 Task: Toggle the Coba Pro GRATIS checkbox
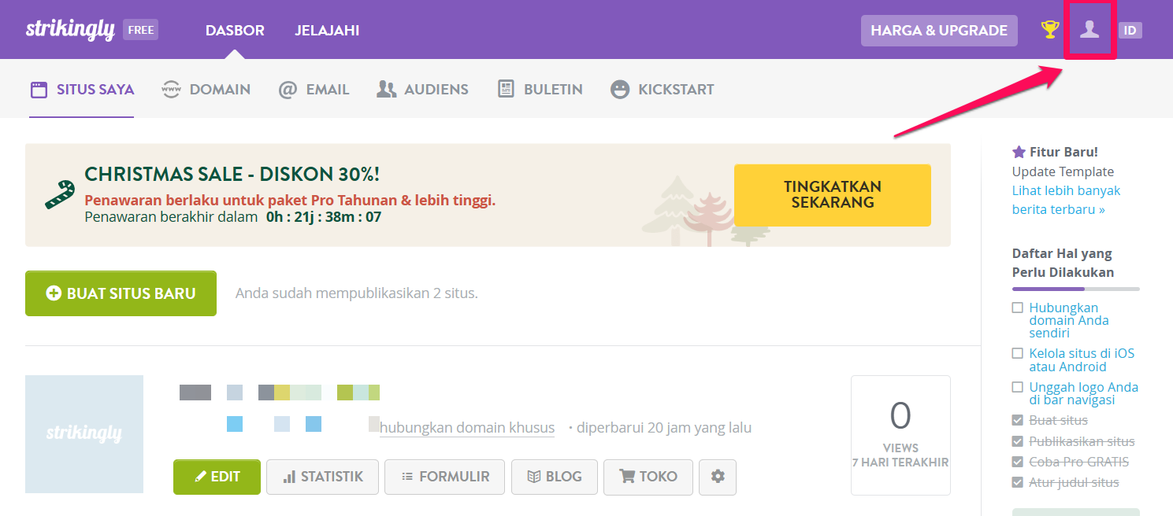coord(1018,462)
